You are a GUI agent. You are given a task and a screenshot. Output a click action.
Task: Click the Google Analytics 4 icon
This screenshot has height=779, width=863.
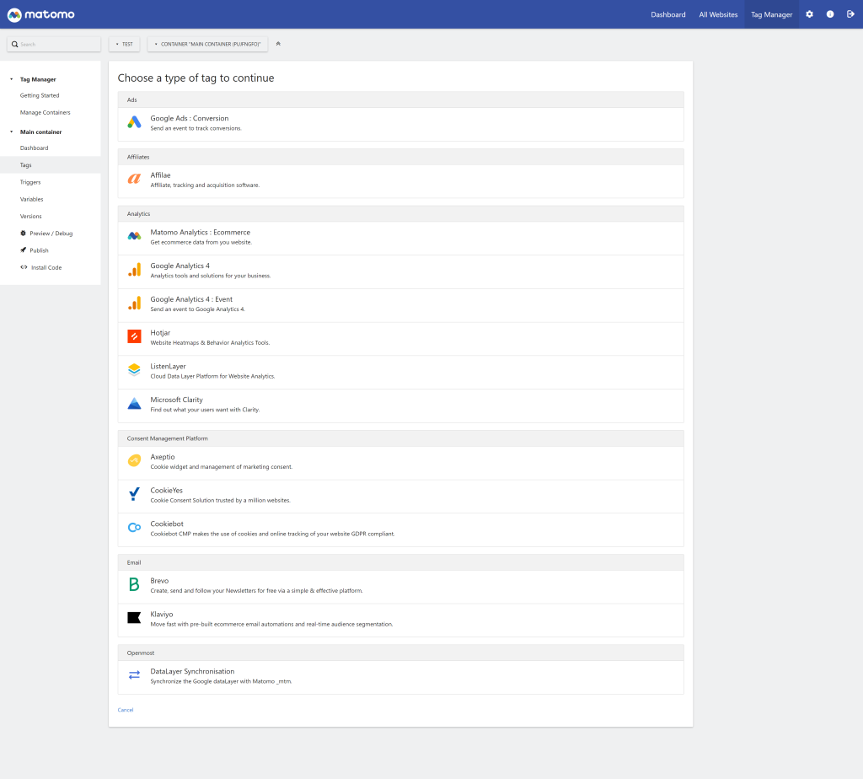[x=134, y=270]
